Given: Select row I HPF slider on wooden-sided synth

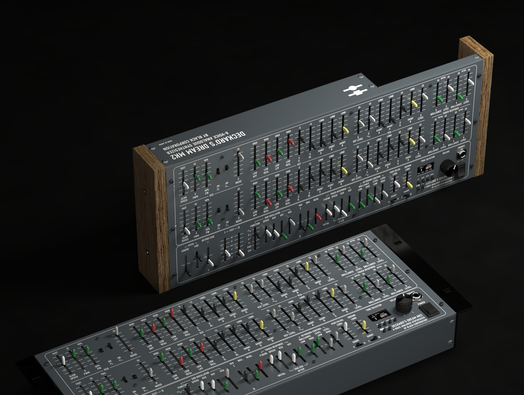Looking at the screenshot, I should 258,162.
